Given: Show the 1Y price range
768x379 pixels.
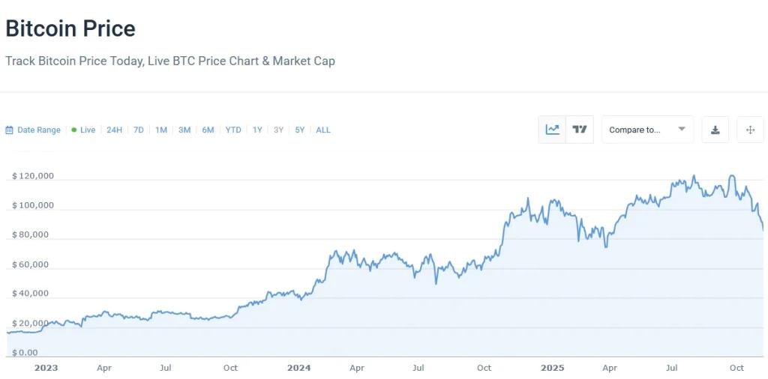Looking at the screenshot, I should click(257, 130).
